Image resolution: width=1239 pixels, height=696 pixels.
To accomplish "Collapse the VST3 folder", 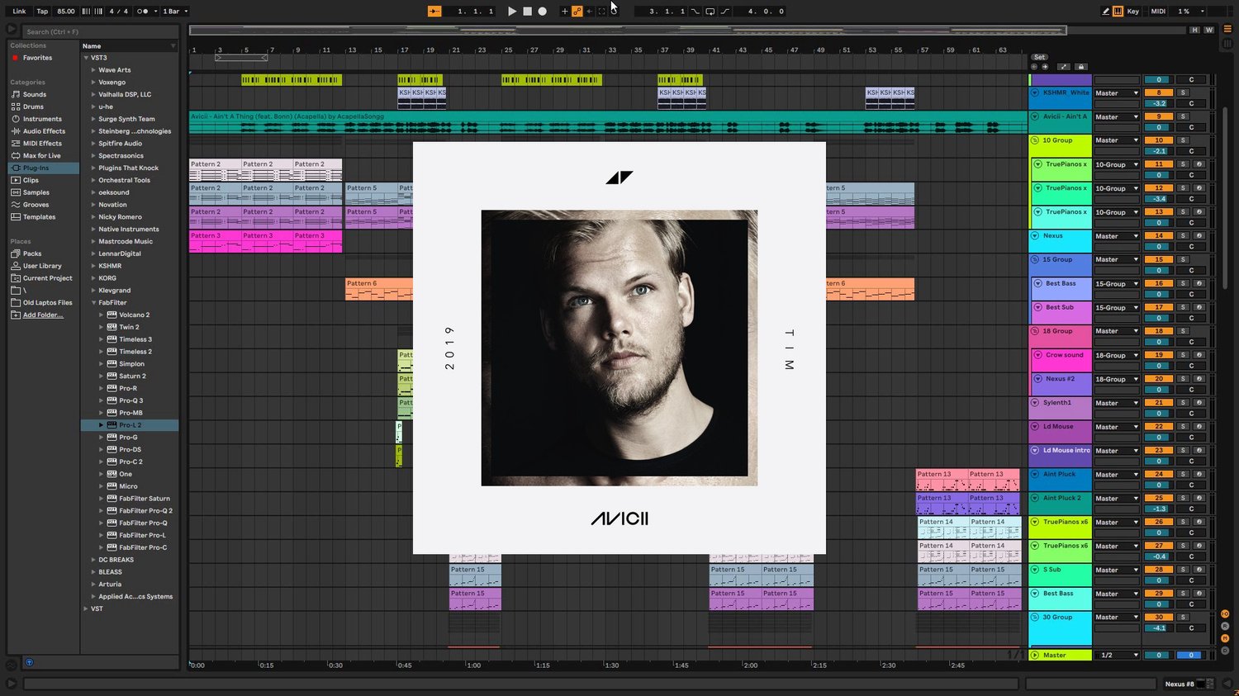I will pyautogui.click(x=86, y=58).
